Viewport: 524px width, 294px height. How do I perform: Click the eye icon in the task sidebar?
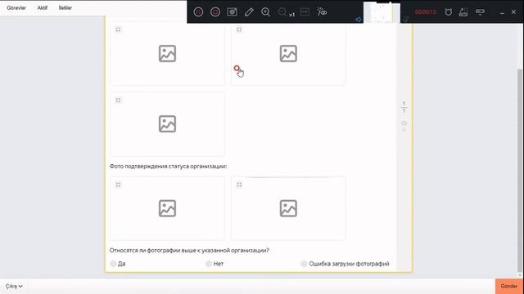[x=404, y=123]
